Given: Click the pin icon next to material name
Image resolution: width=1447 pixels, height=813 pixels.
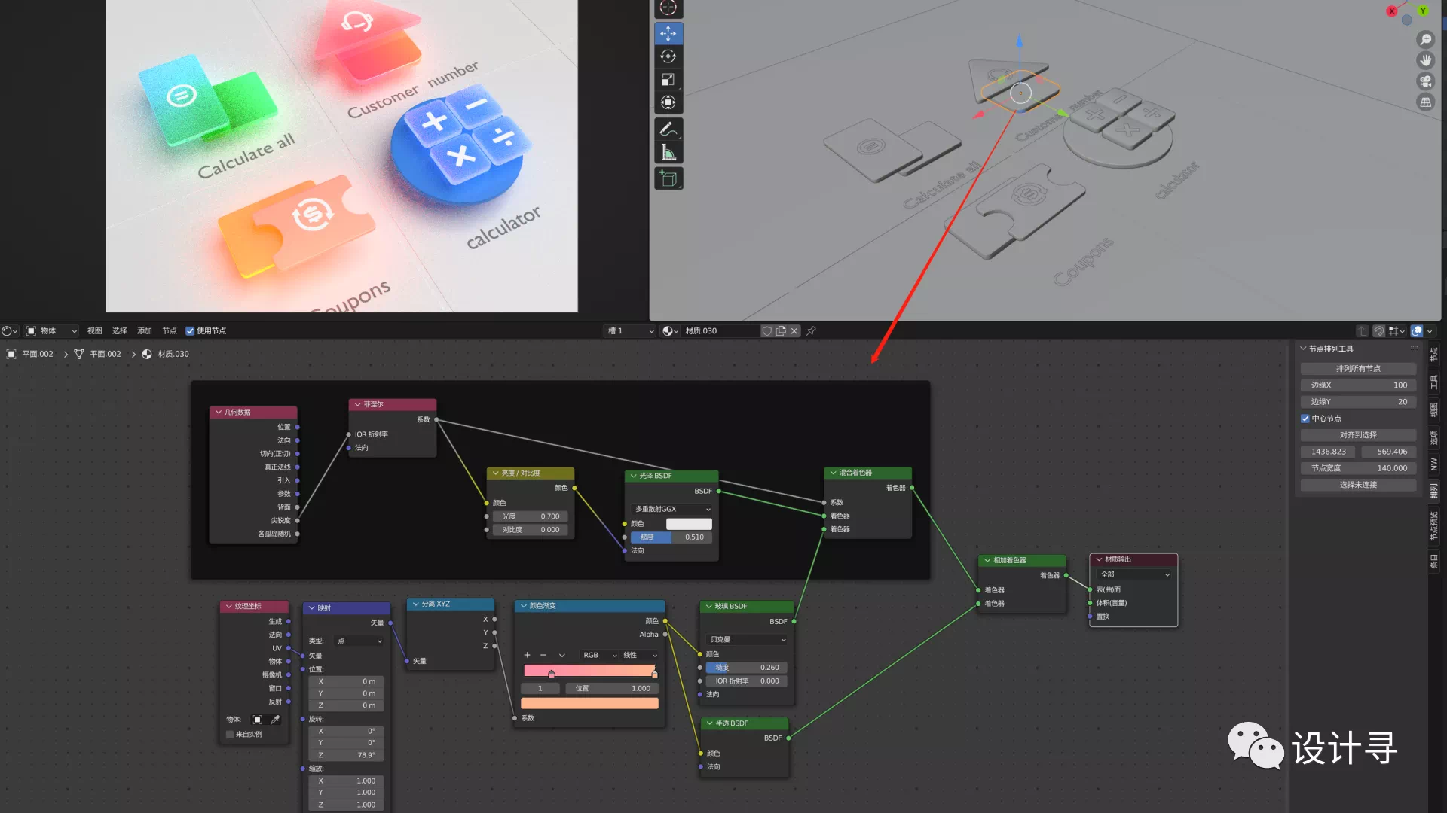Looking at the screenshot, I should tap(811, 331).
